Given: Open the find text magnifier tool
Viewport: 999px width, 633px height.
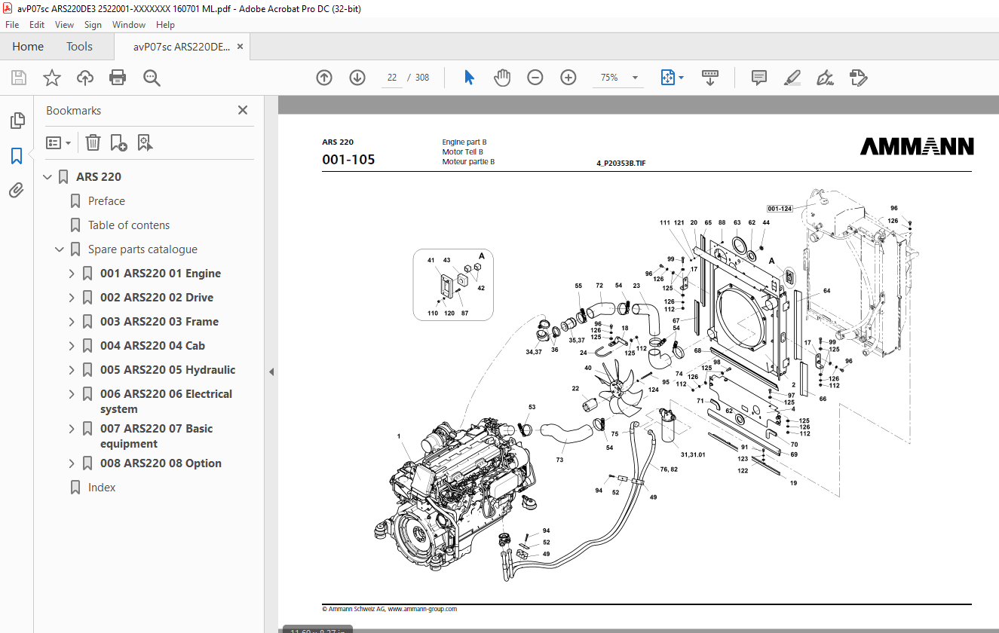Looking at the screenshot, I should pos(152,78).
